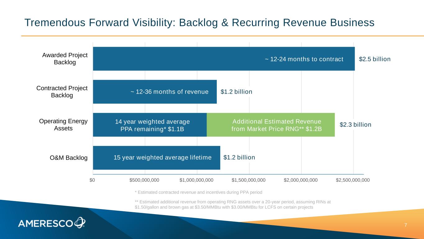Click the $1,500,000,000 x-axis tick label
This screenshot has width=424, height=239.
pos(248,180)
